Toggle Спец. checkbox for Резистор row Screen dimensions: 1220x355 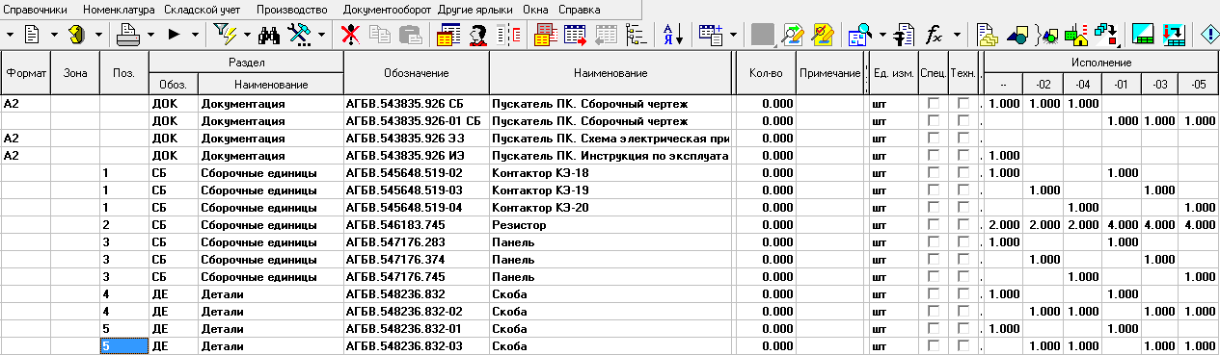click(x=933, y=225)
